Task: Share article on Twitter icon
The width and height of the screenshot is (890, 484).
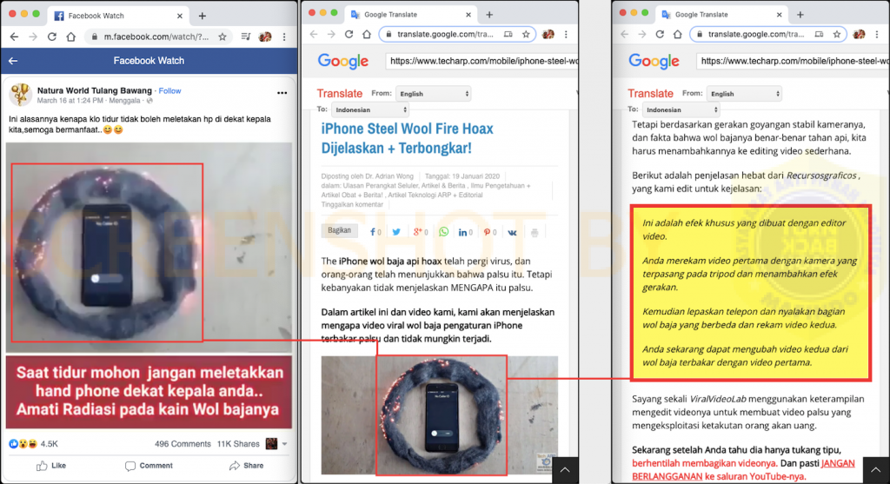Action: 396,232
